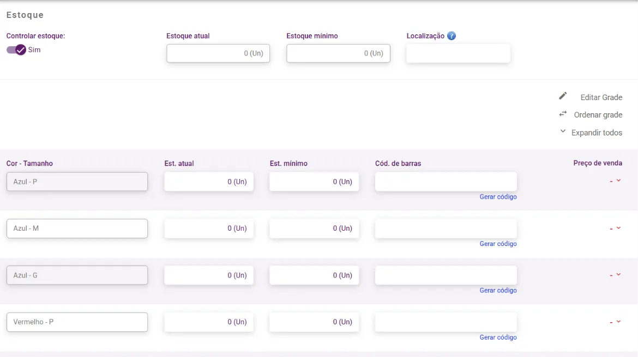Click the Ordenar grade swap arrows icon
Screen dimensions: 638x357
pos(563,114)
